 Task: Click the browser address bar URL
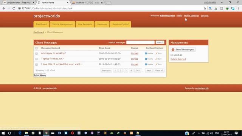[x=47, y=8]
